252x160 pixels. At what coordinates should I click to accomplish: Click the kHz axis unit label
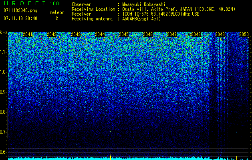click(4, 33)
